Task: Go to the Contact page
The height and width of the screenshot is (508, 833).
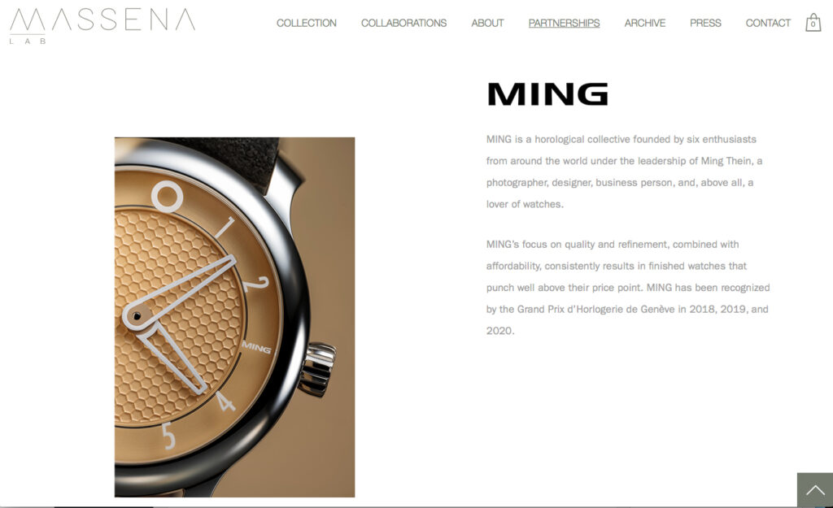Action: point(768,23)
